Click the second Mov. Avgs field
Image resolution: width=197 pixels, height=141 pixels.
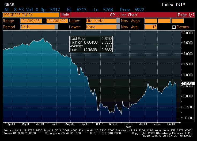[x=164, y=21]
